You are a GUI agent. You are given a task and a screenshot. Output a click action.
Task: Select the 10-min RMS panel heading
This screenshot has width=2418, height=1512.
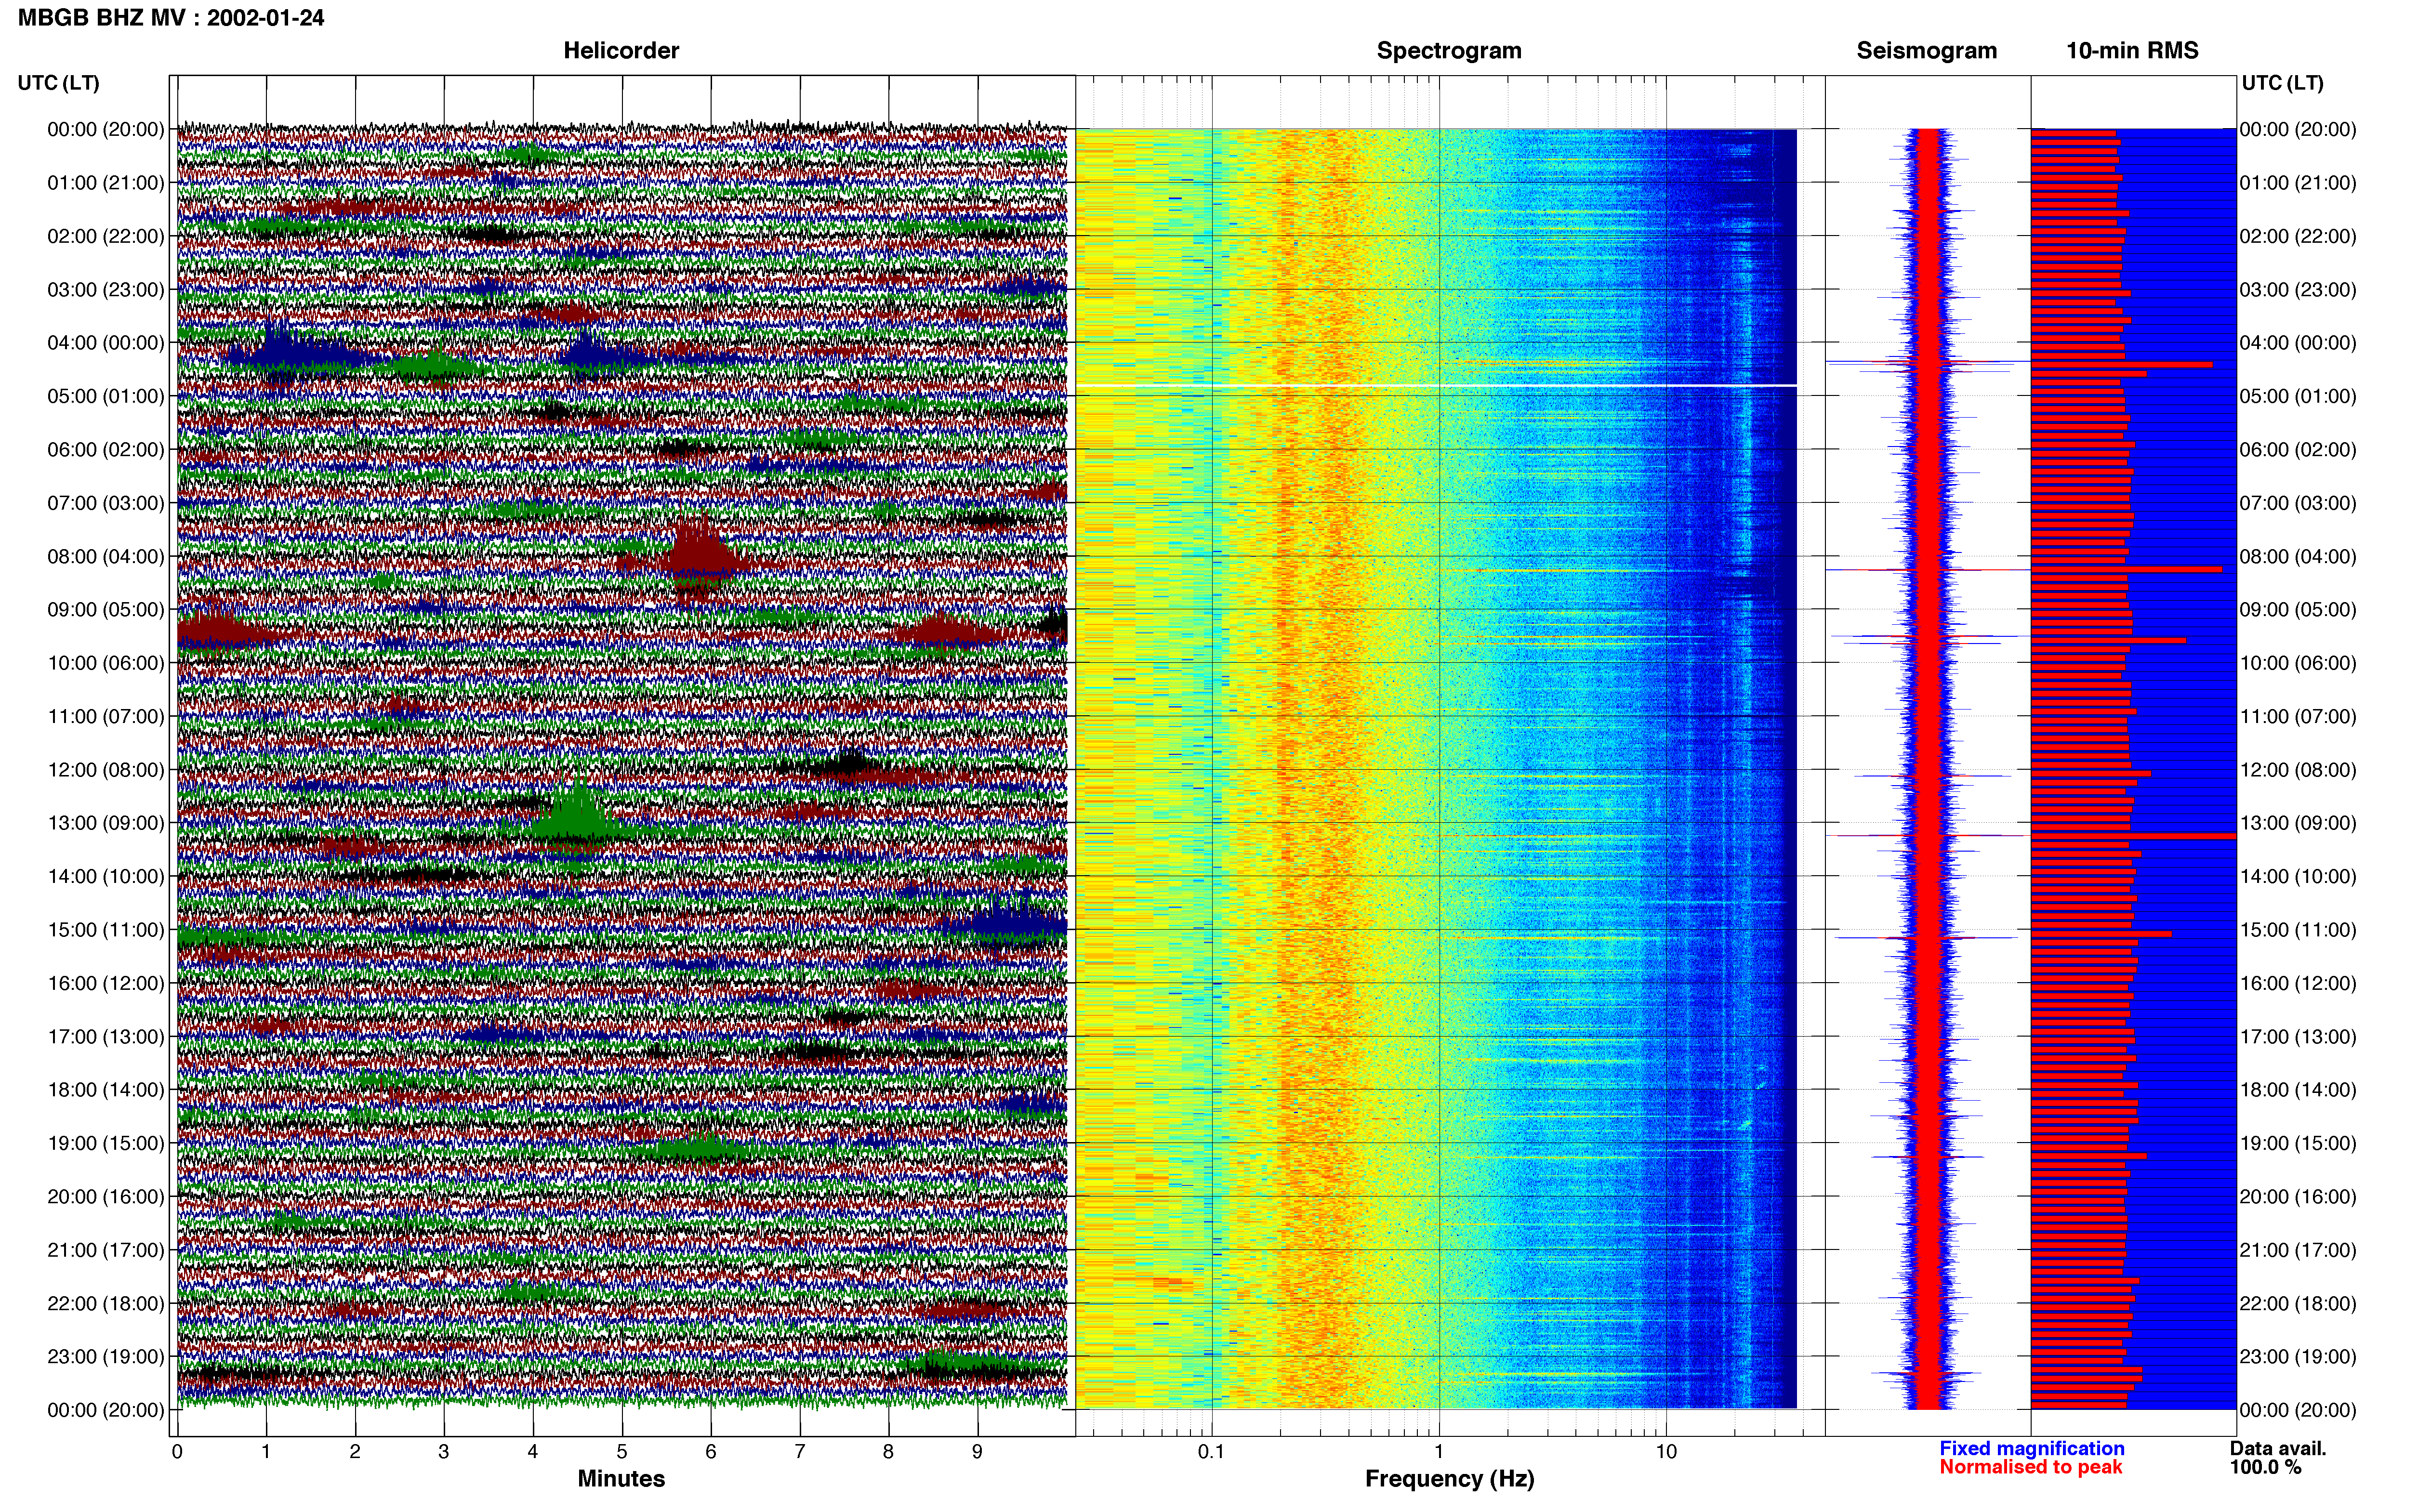2132,51
